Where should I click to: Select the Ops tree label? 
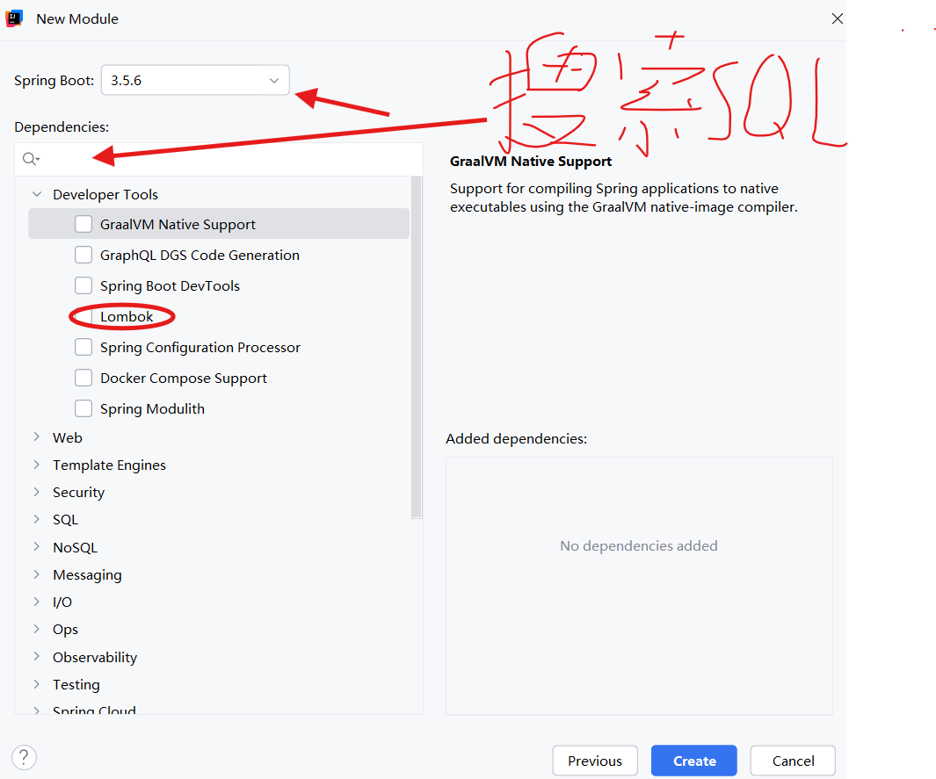point(65,630)
